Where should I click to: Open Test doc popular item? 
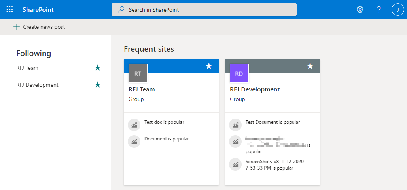pos(164,122)
